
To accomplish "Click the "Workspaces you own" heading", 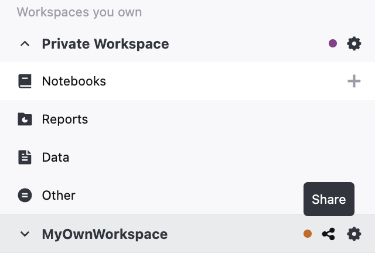I will coord(79,12).
